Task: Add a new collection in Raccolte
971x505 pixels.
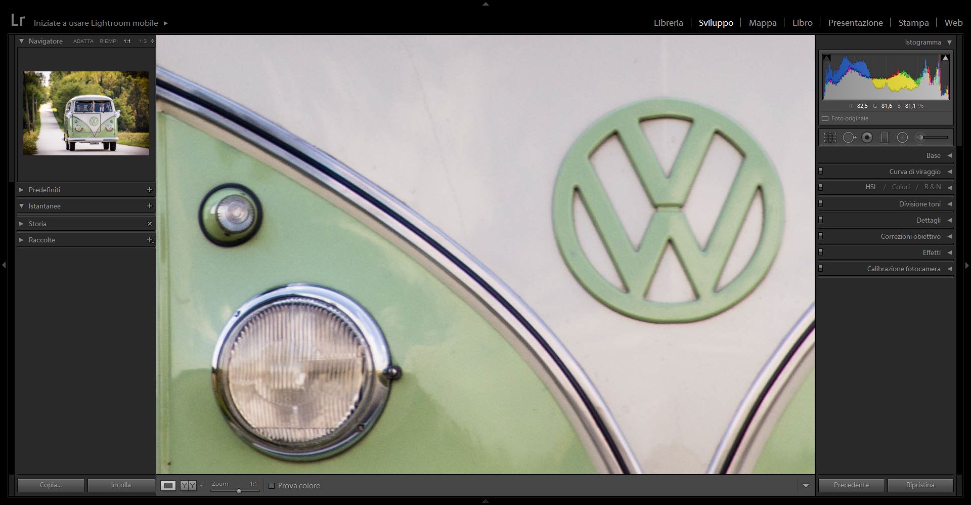Action: pyautogui.click(x=150, y=240)
